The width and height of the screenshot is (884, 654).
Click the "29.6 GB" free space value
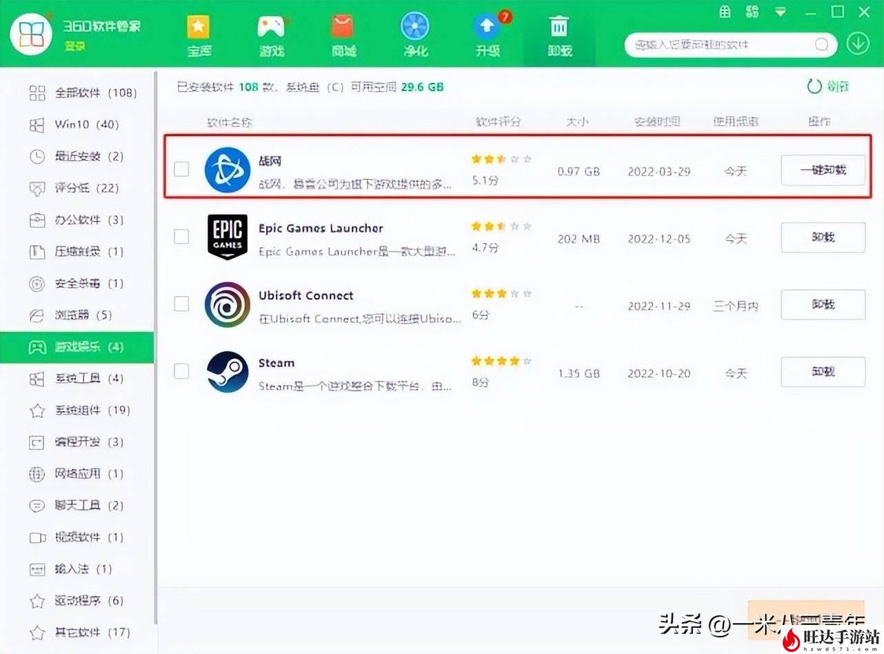[422, 87]
